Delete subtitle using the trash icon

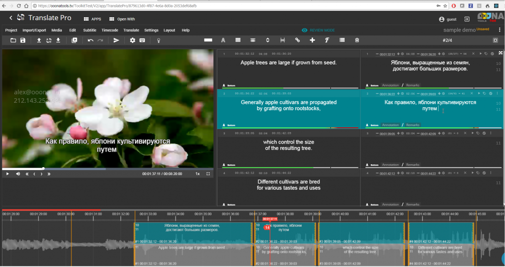click(357, 40)
